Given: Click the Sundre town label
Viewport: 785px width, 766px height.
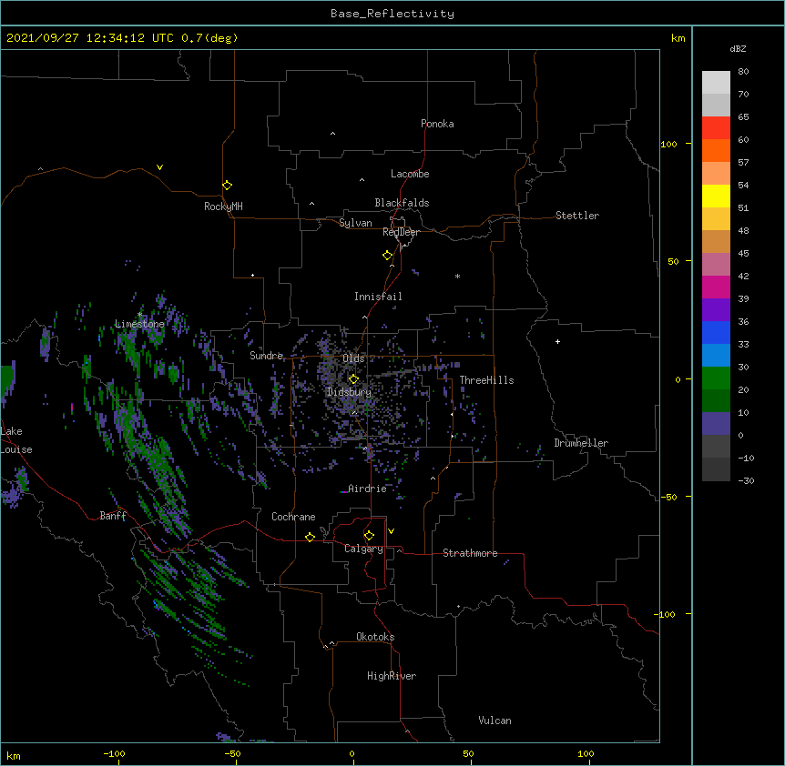Looking at the screenshot, I should tap(266, 356).
